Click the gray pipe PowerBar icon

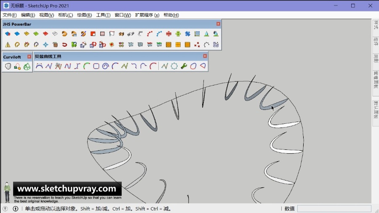point(131,34)
